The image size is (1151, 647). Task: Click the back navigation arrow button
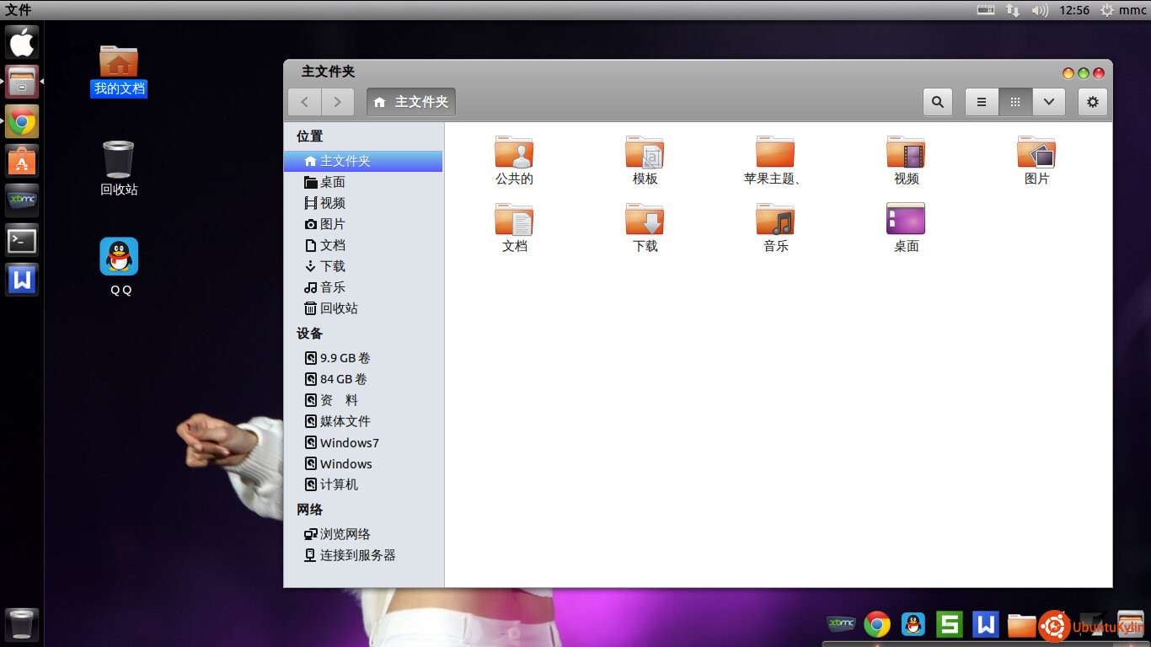click(x=304, y=102)
